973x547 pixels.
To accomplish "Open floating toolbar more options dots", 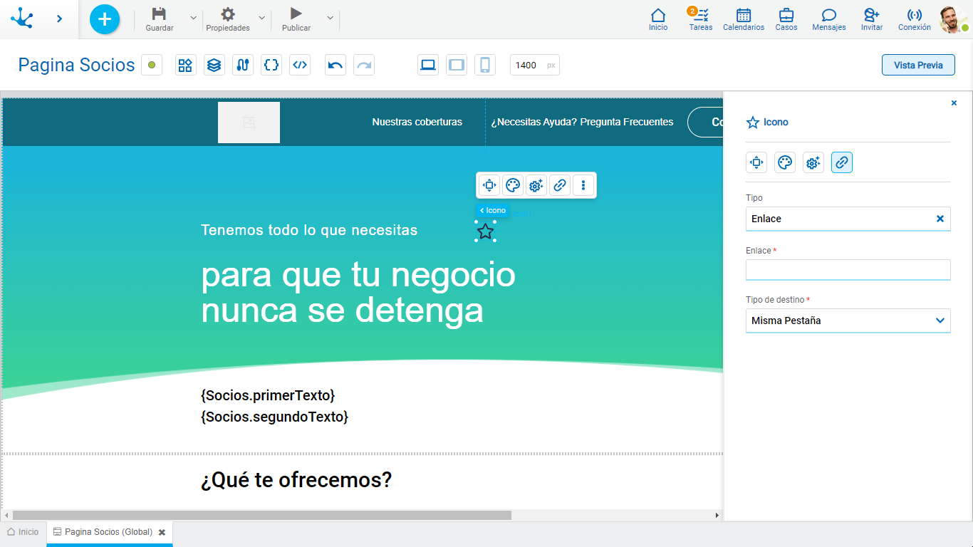I will point(583,185).
